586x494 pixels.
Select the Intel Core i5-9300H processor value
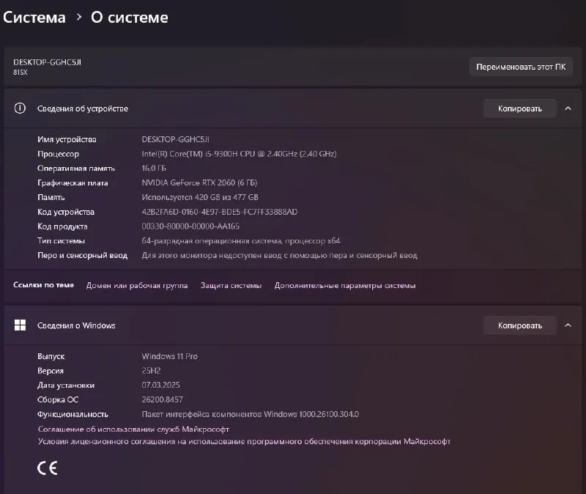[x=239, y=154]
